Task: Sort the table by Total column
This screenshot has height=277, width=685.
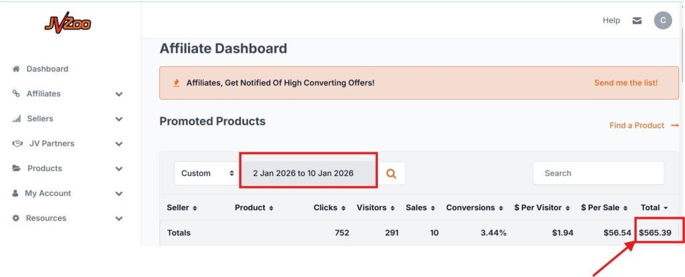Action: [654, 208]
